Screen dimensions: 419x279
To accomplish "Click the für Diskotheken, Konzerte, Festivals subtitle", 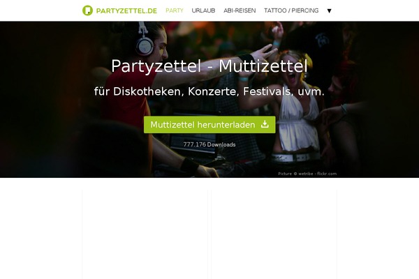I will (x=209, y=91).
